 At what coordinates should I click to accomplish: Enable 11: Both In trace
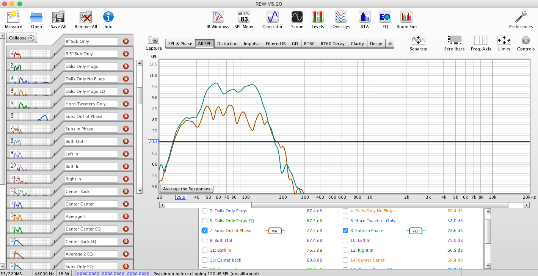(205, 250)
